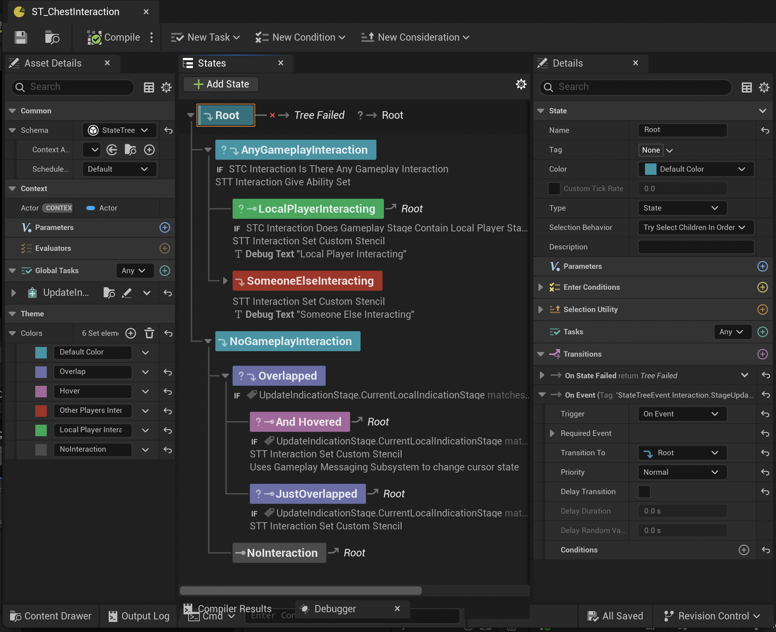Image resolution: width=776 pixels, height=632 pixels.
Task: Open States panel settings gear
Action: [521, 84]
